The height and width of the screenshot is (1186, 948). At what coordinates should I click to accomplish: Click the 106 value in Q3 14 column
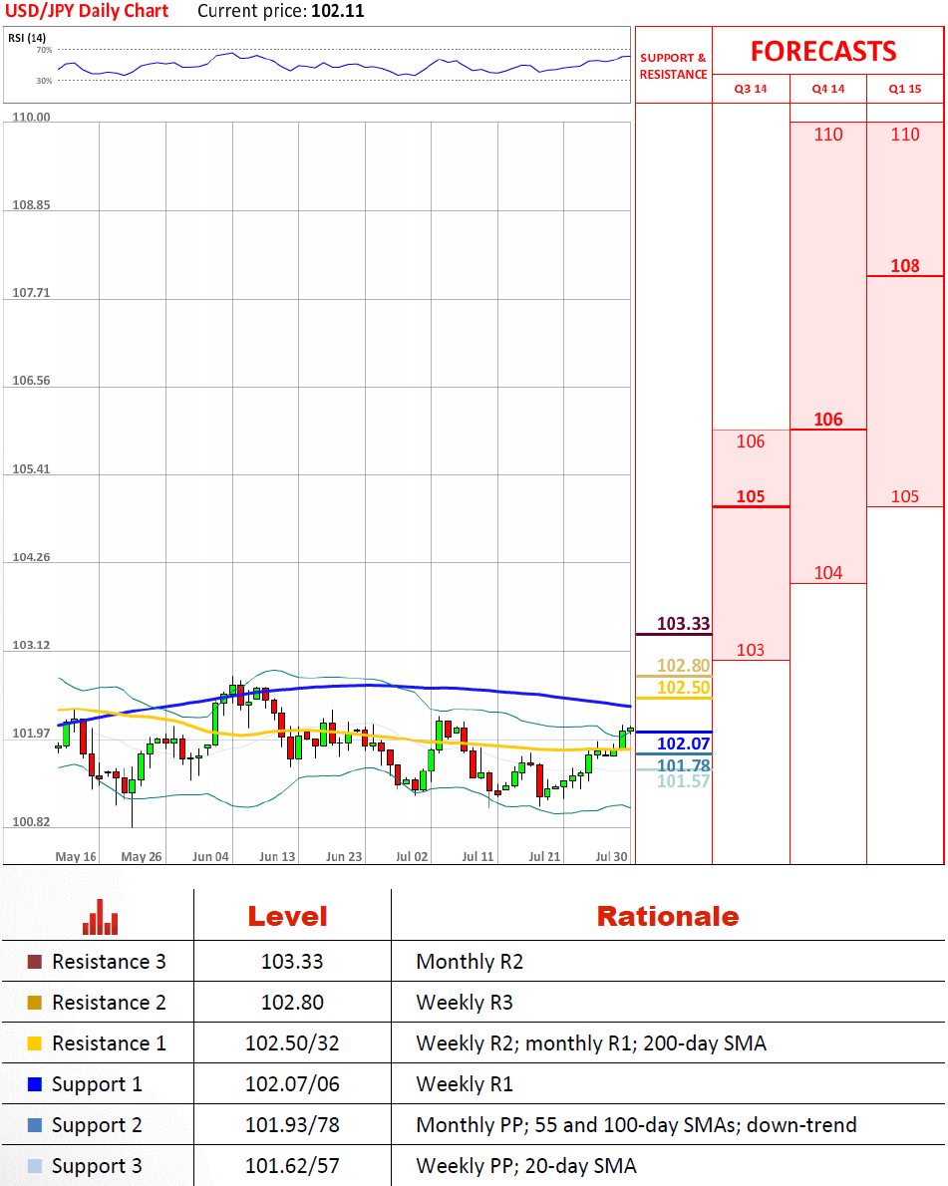pyautogui.click(x=751, y=441)
